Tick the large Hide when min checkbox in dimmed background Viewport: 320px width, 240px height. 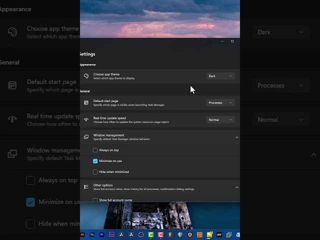point(30,224)
